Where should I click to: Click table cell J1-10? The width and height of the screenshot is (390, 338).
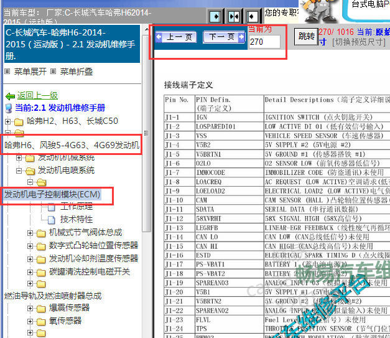point(180,200)
